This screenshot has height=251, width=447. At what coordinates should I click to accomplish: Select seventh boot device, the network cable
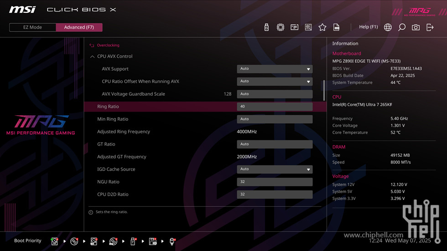point(172,241)
